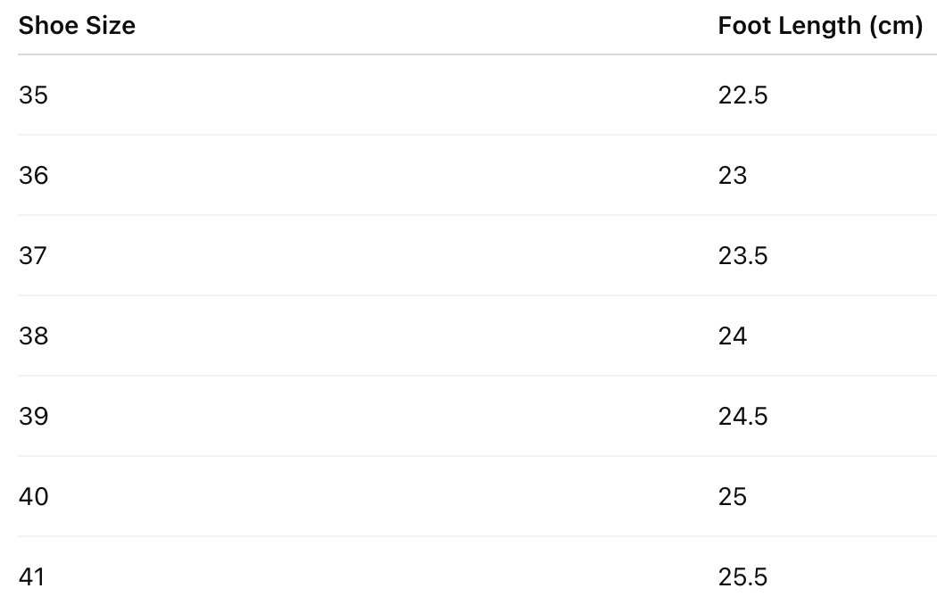Click the 25 foot length value
The width and height of the screenshot is (937, 605).
pyautogui.click(x=732, y=496)
